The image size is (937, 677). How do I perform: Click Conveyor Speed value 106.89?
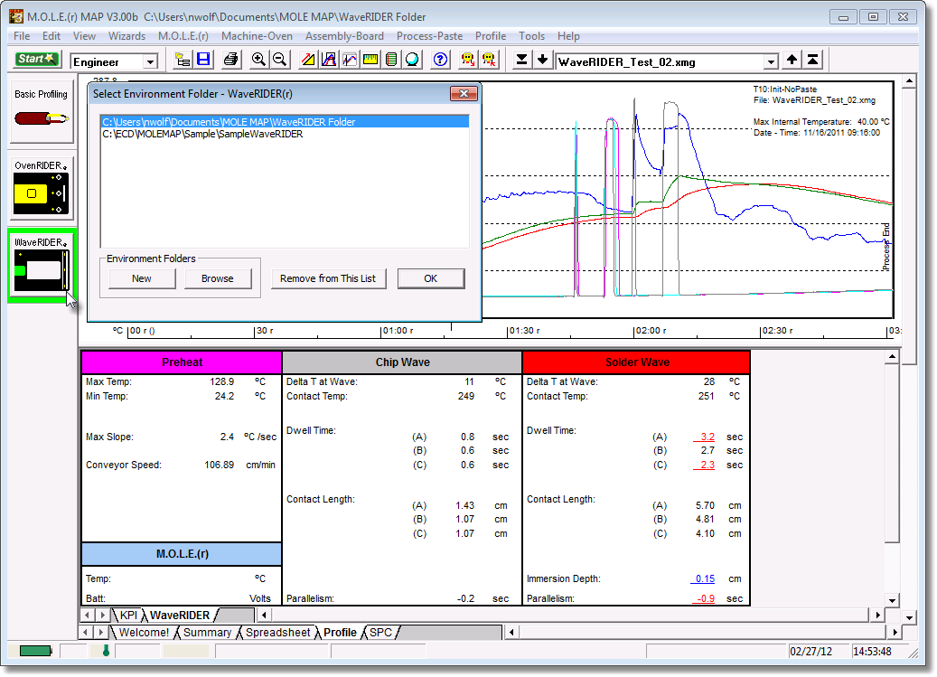pyautogui.click(x=219, y=465)
